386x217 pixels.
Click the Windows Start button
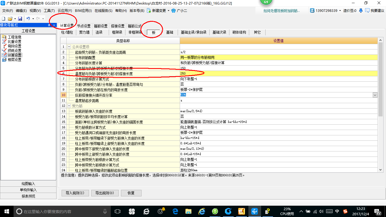click(x=6, y=211)
